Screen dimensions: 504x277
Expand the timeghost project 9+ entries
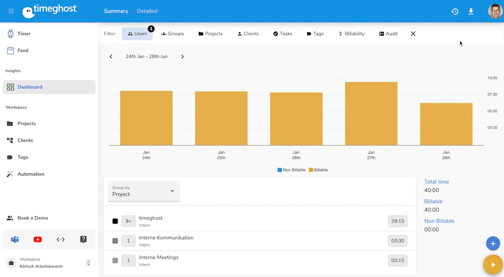click(128, 221)
